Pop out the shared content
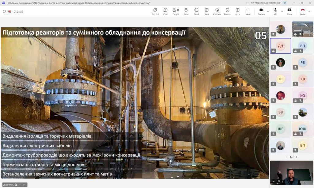This screenshot has width=314, height=188. [155, 11]
